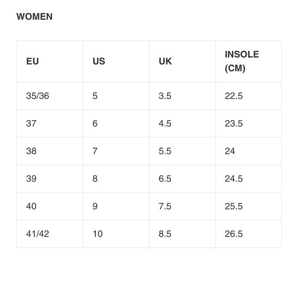Screen dimensions: 299x297
Task: Click the 24 insole length cell
Action: [230, 151]
